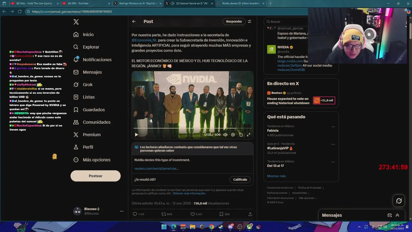Open the reuters.com/world/americas link
This screenshot has width=412, height=232.
click(156, 169)
